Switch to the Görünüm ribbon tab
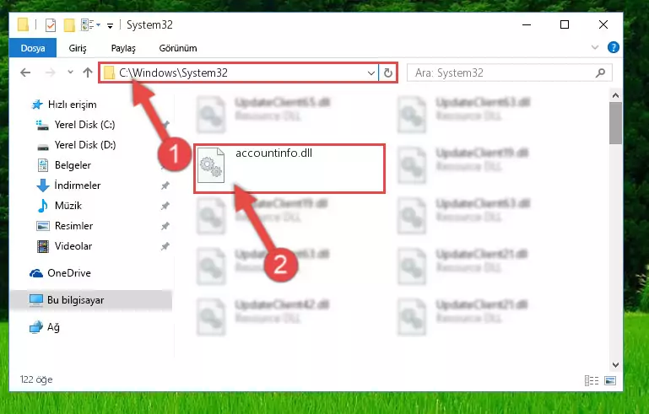Image resolution: width=649 pixels, height=414 pixels. (x=178, y=48)
